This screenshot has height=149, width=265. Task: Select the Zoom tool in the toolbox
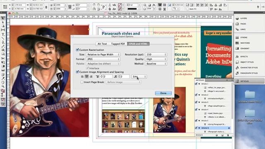tap(3, 87)
